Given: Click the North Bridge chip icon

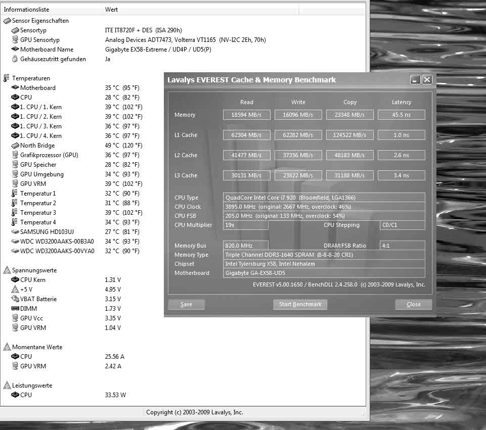Looking at the screenshot, I should [15, 146].
